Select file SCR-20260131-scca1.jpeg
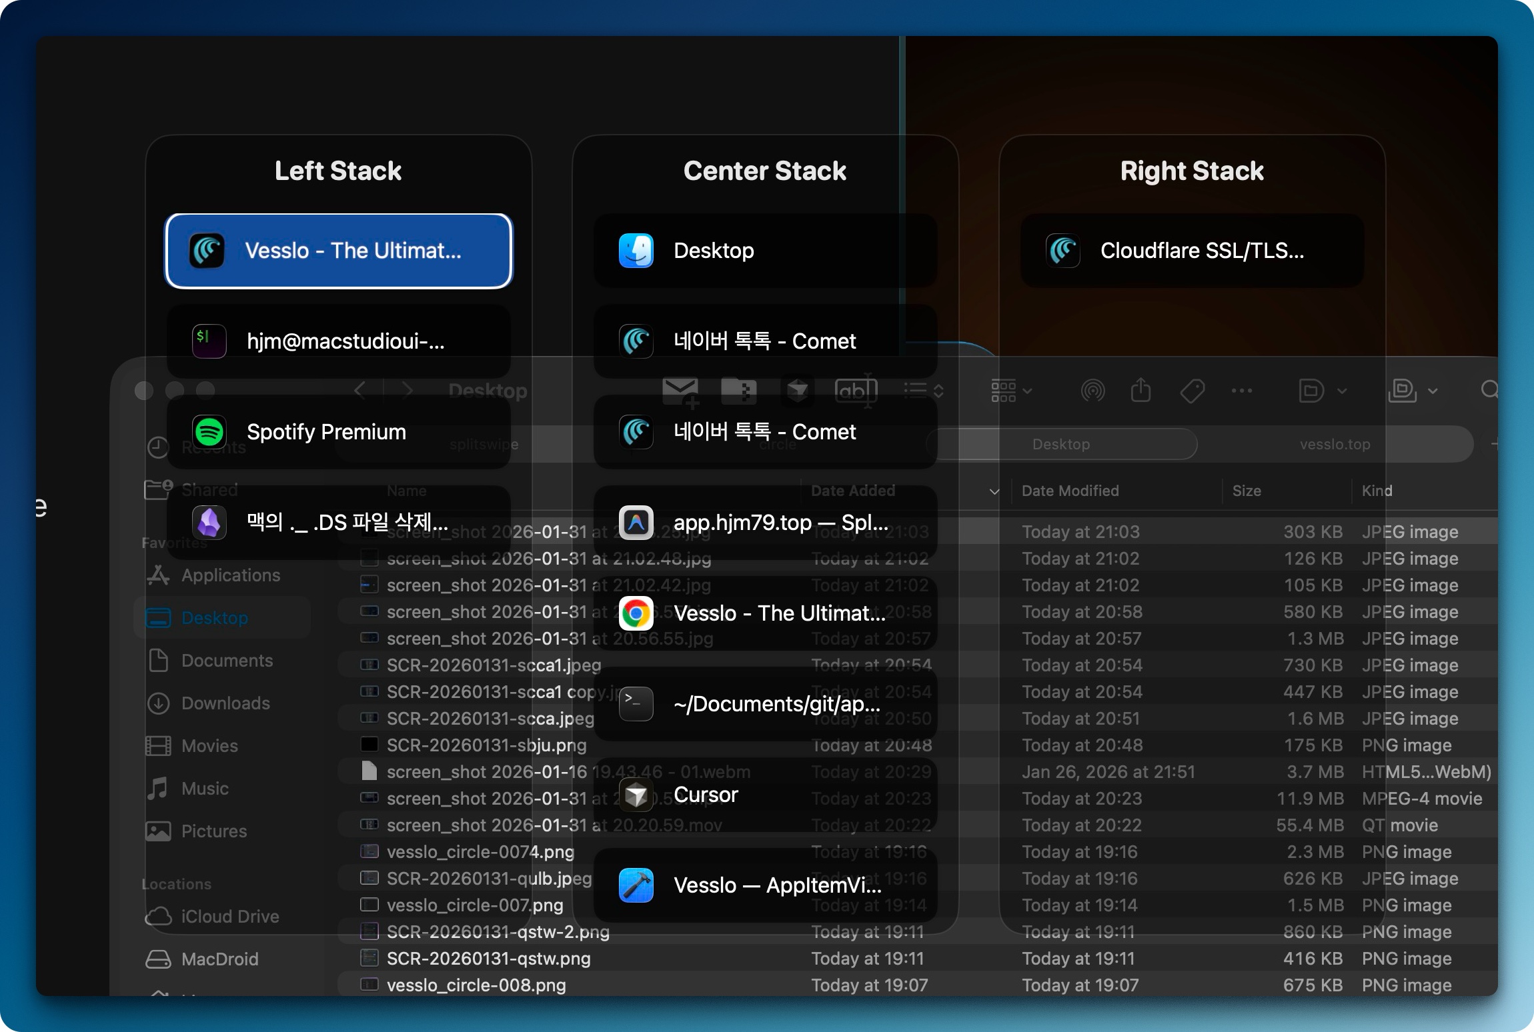Viewport: 1534px width, 1032px height. click(x=494, y=665)
